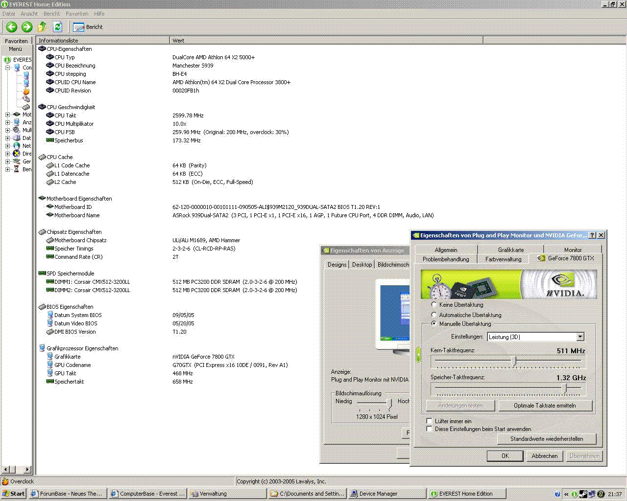
Task: Open the Datei menu
Action: click(9, 14)
